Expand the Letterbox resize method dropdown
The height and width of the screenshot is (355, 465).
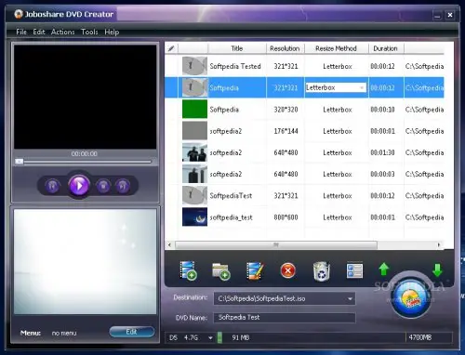362,88
